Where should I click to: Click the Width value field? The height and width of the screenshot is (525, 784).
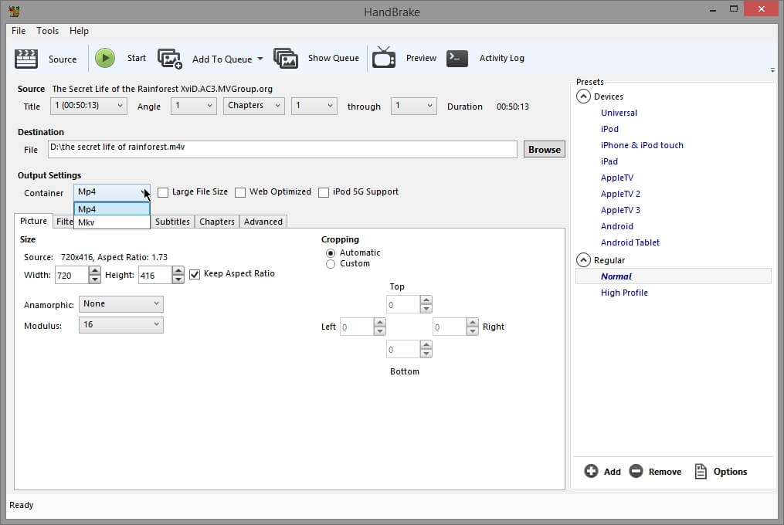pos(72,276)
